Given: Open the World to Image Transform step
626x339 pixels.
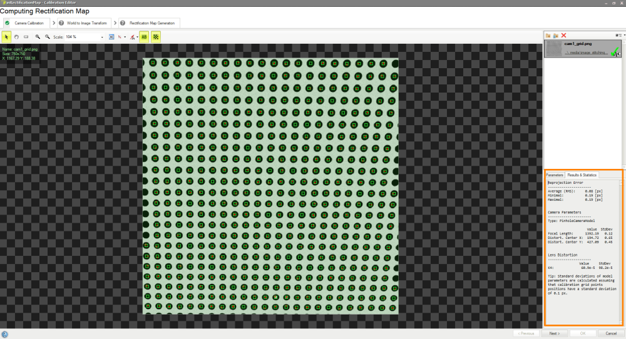Looking at the screenshot, I should point(83,23).
